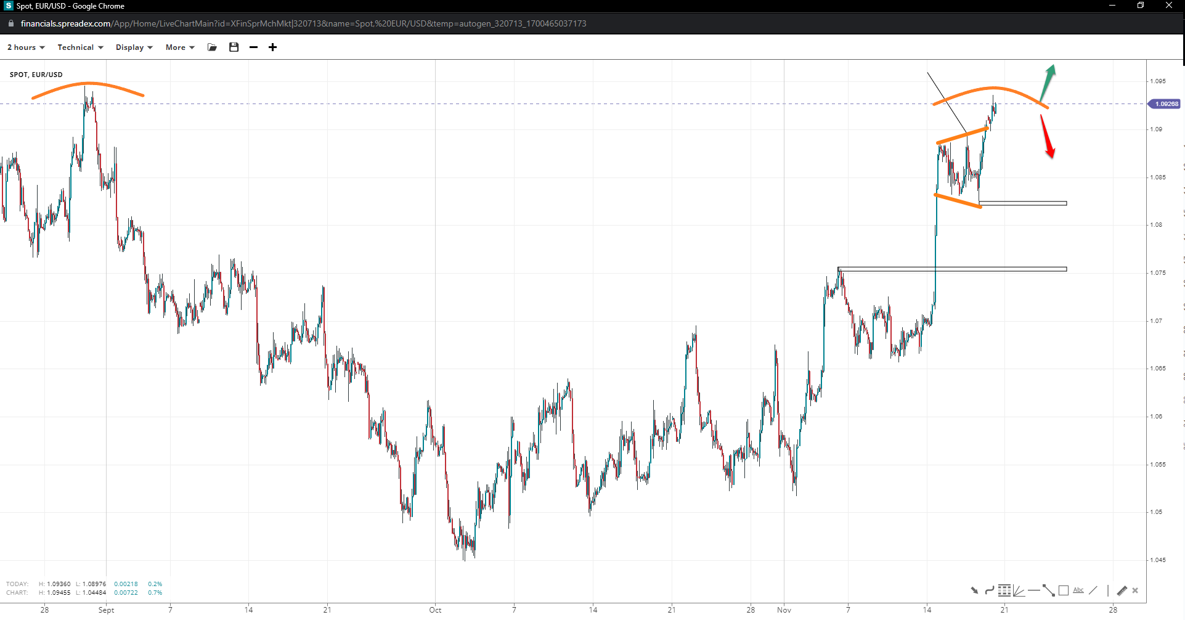This screenshot has width=1185, height=620.
Task: Click the X to delete drawings
Action: (1135, 590)
